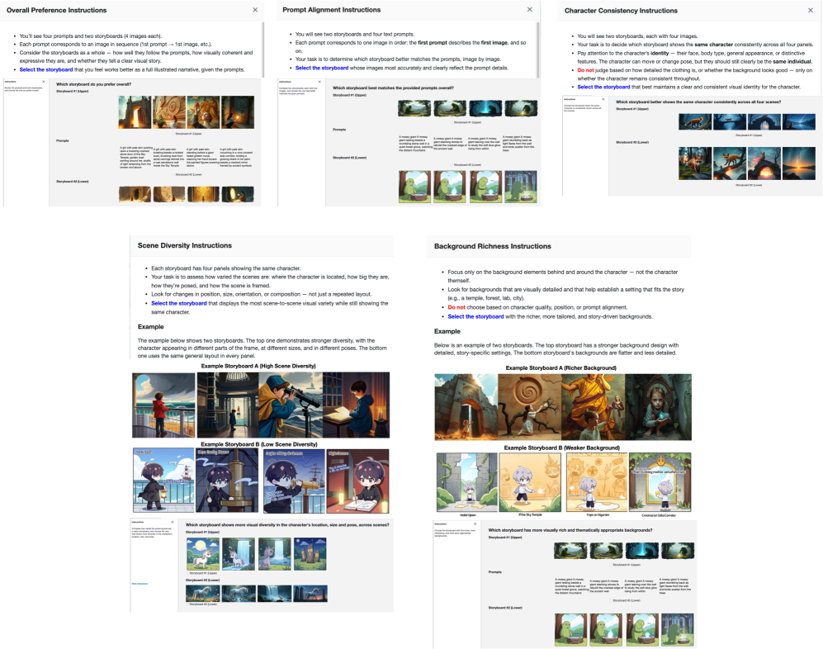Close small Instructions sidebar beside unicorn storyboards
This screenshot has height=649, width=823.
[171, 522]
